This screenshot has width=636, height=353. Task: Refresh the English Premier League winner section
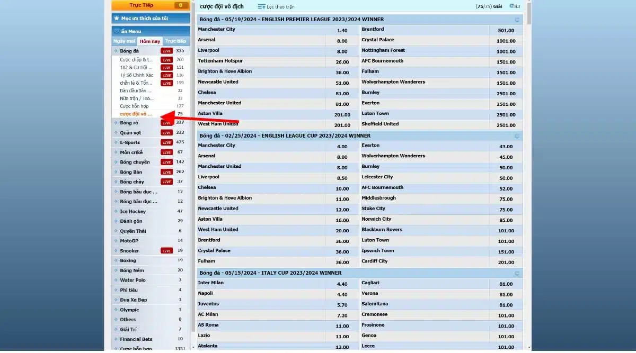[x=517, y=20]
